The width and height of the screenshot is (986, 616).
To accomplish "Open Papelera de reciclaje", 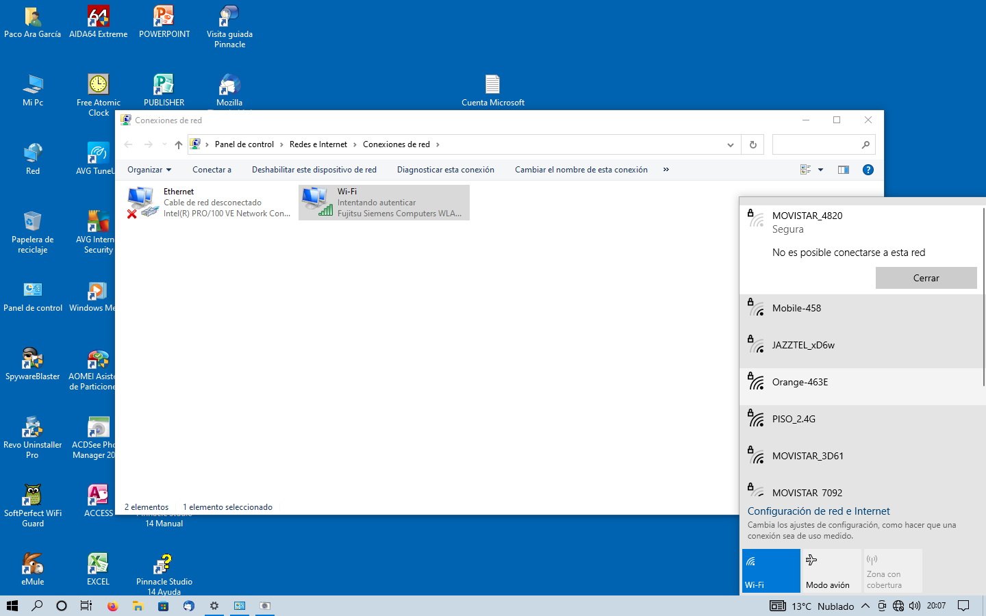I will click(x=32, y=233).
